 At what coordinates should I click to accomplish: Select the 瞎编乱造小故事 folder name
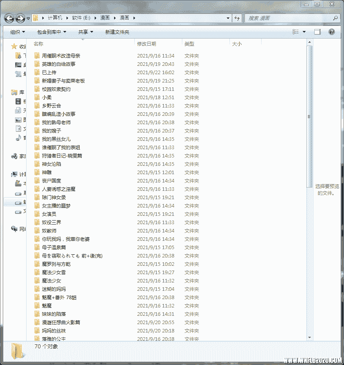[x=59, y=114]
